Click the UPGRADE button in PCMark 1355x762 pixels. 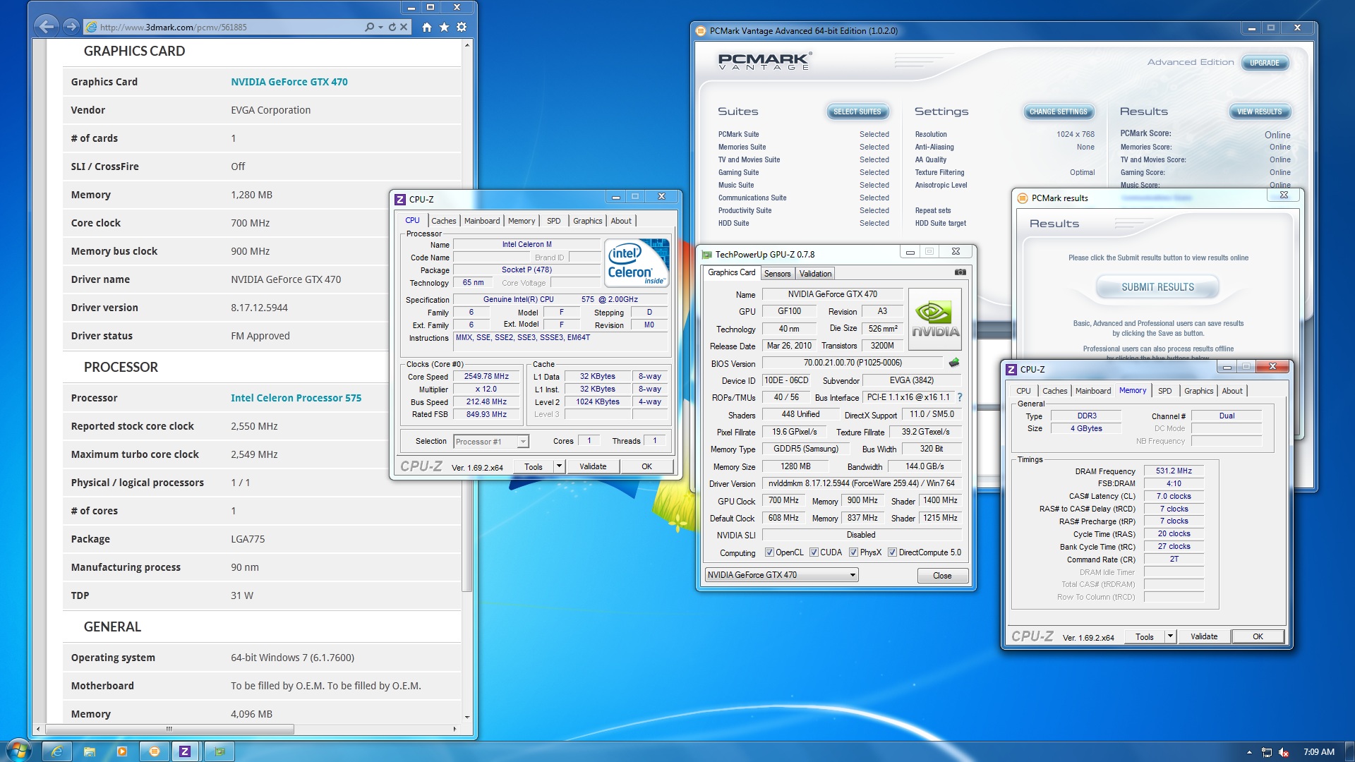point(1264,63)
